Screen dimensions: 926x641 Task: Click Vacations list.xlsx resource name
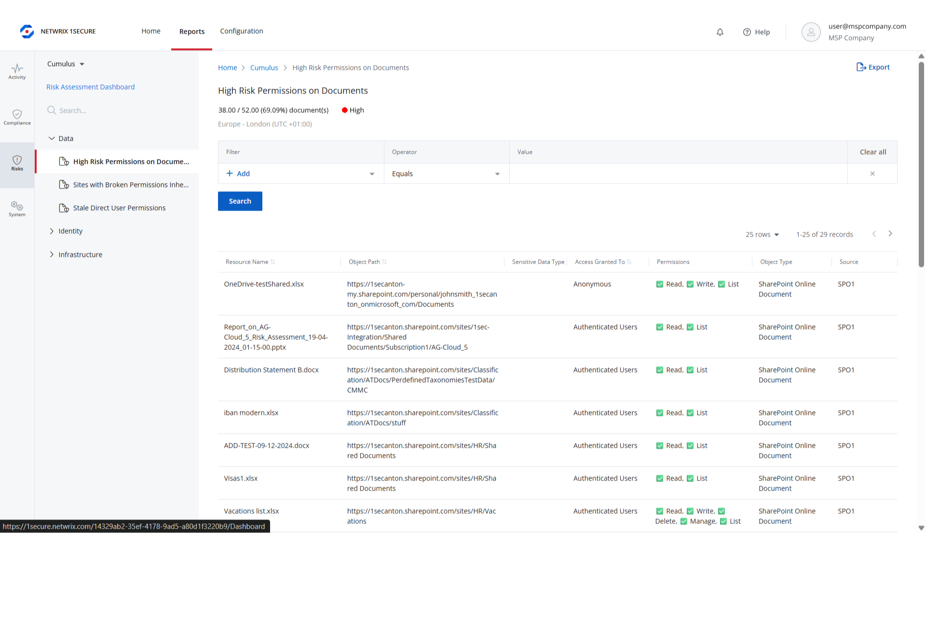[x=251, y=511]
